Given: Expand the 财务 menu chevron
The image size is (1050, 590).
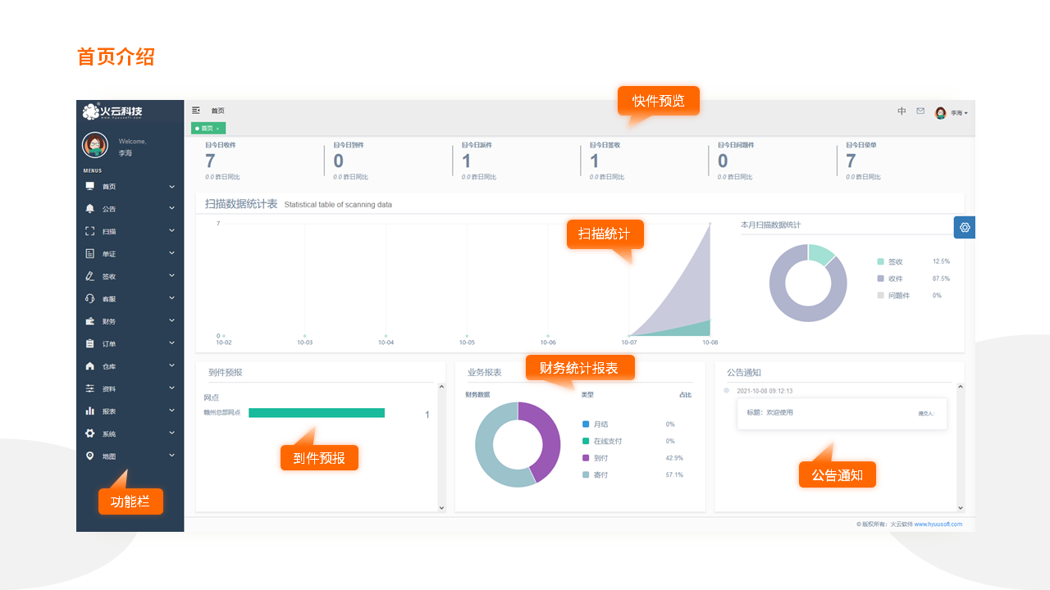Looking at the screenshot, I should pos(172,321).
